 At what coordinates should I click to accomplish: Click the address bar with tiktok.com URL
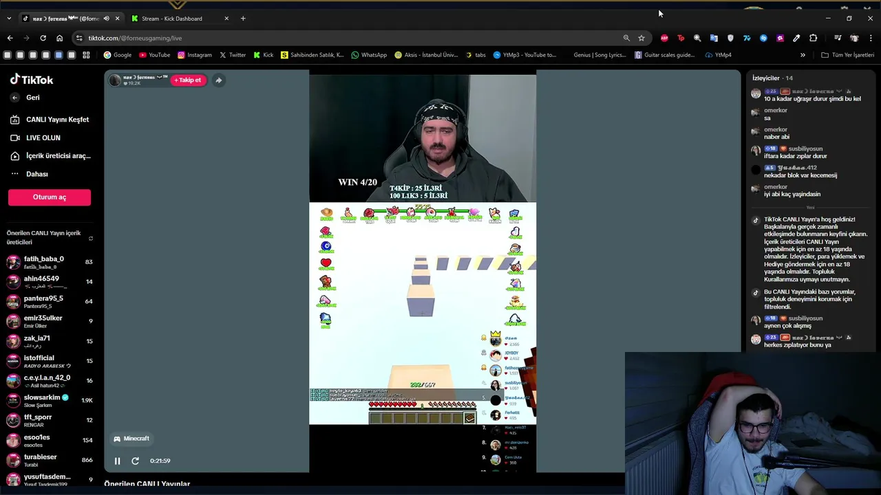tap(344, 38)
